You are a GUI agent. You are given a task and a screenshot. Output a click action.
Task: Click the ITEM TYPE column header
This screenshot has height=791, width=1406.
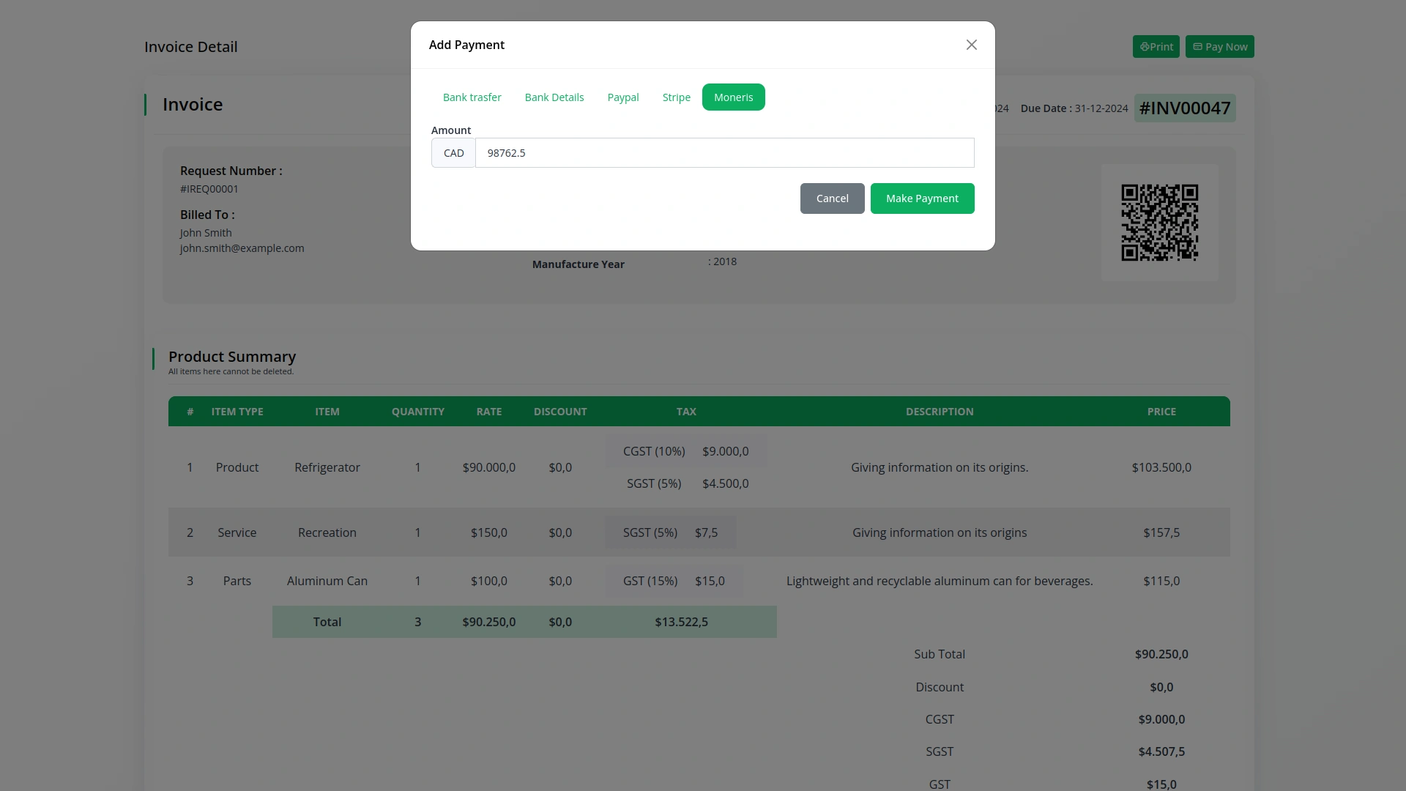coord(237,412)
